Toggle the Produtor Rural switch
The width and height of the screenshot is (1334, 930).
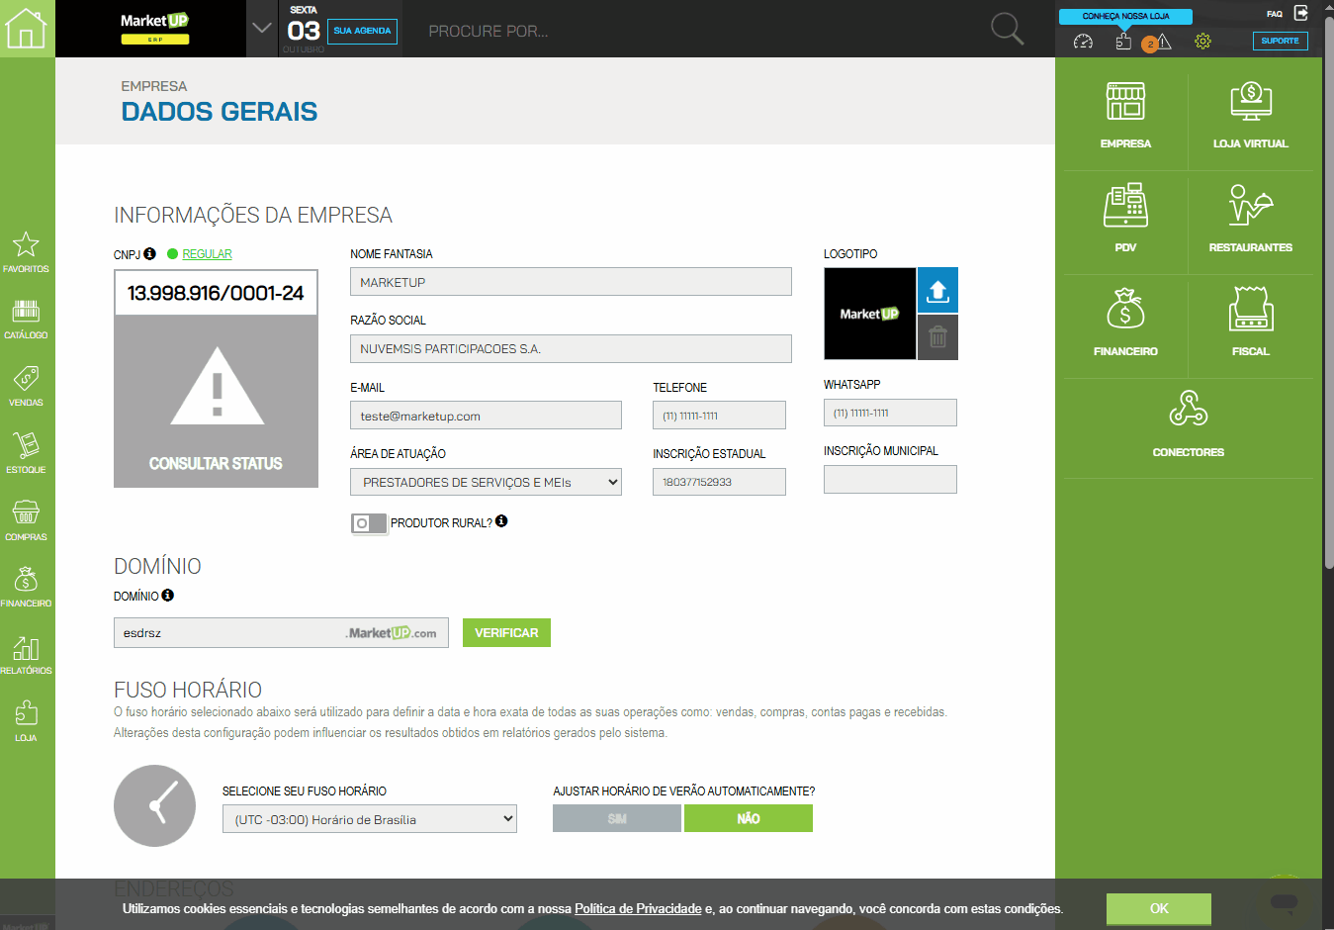(x=369, y=523)
